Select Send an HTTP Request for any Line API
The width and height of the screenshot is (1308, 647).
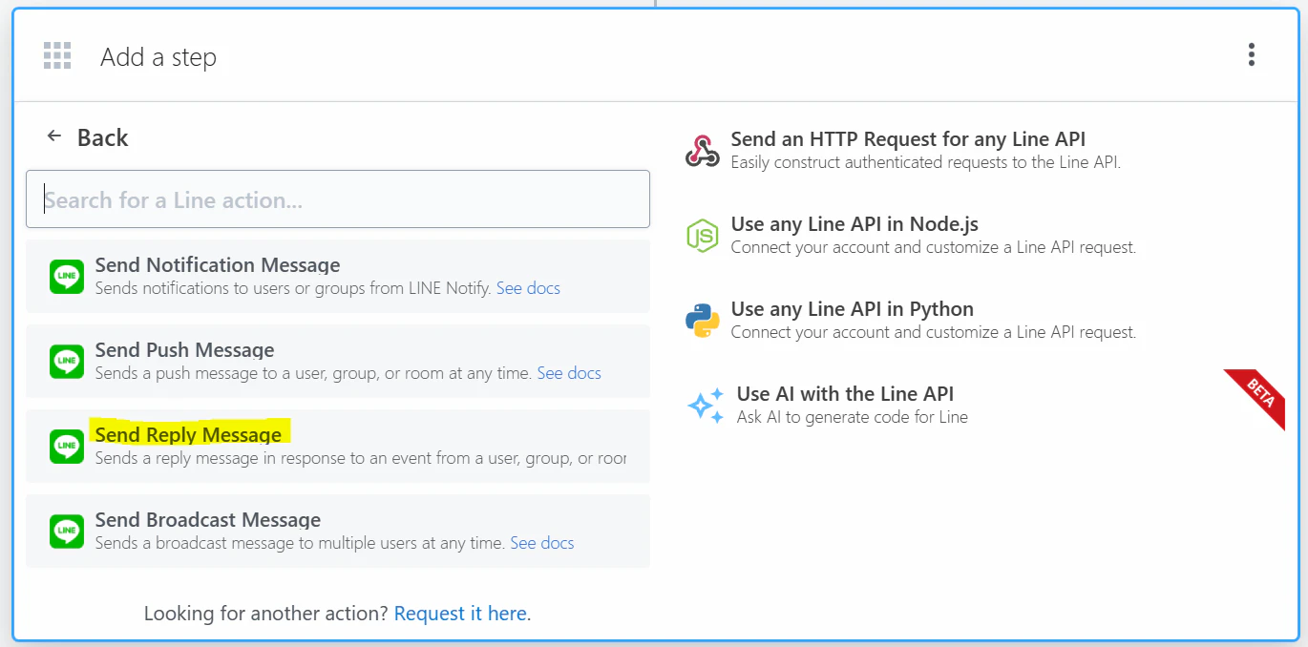click(908, 139)
